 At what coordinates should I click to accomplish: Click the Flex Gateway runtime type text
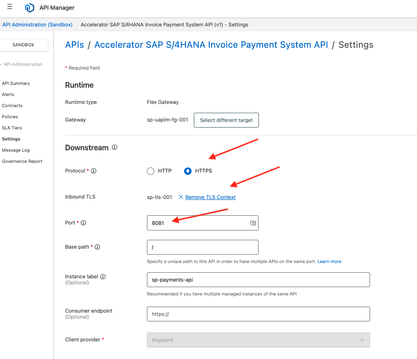tap(163, 102)
